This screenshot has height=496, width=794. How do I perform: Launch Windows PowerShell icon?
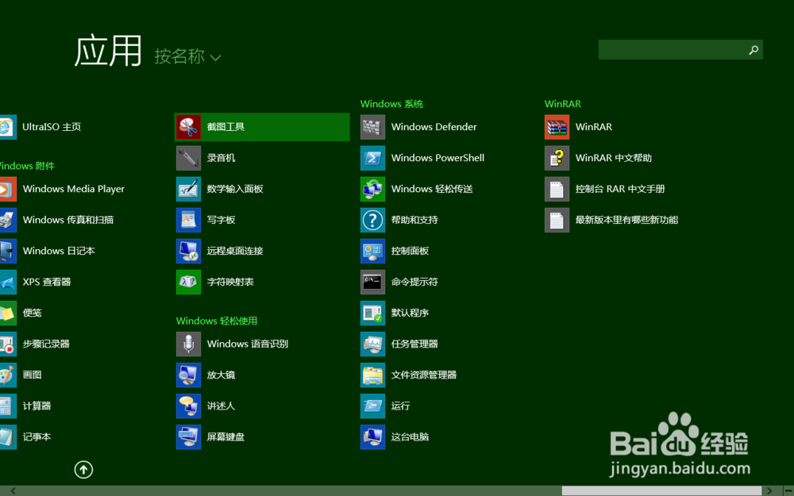(x=372, y=158)
